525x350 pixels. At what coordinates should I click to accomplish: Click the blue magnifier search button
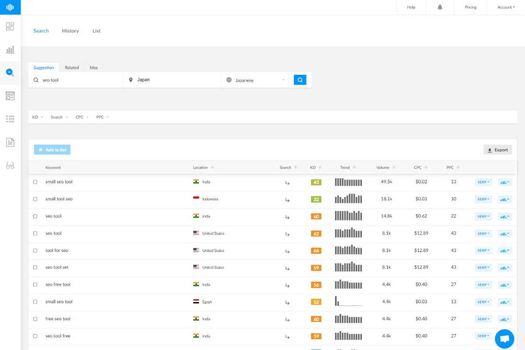tap(300, 80)
